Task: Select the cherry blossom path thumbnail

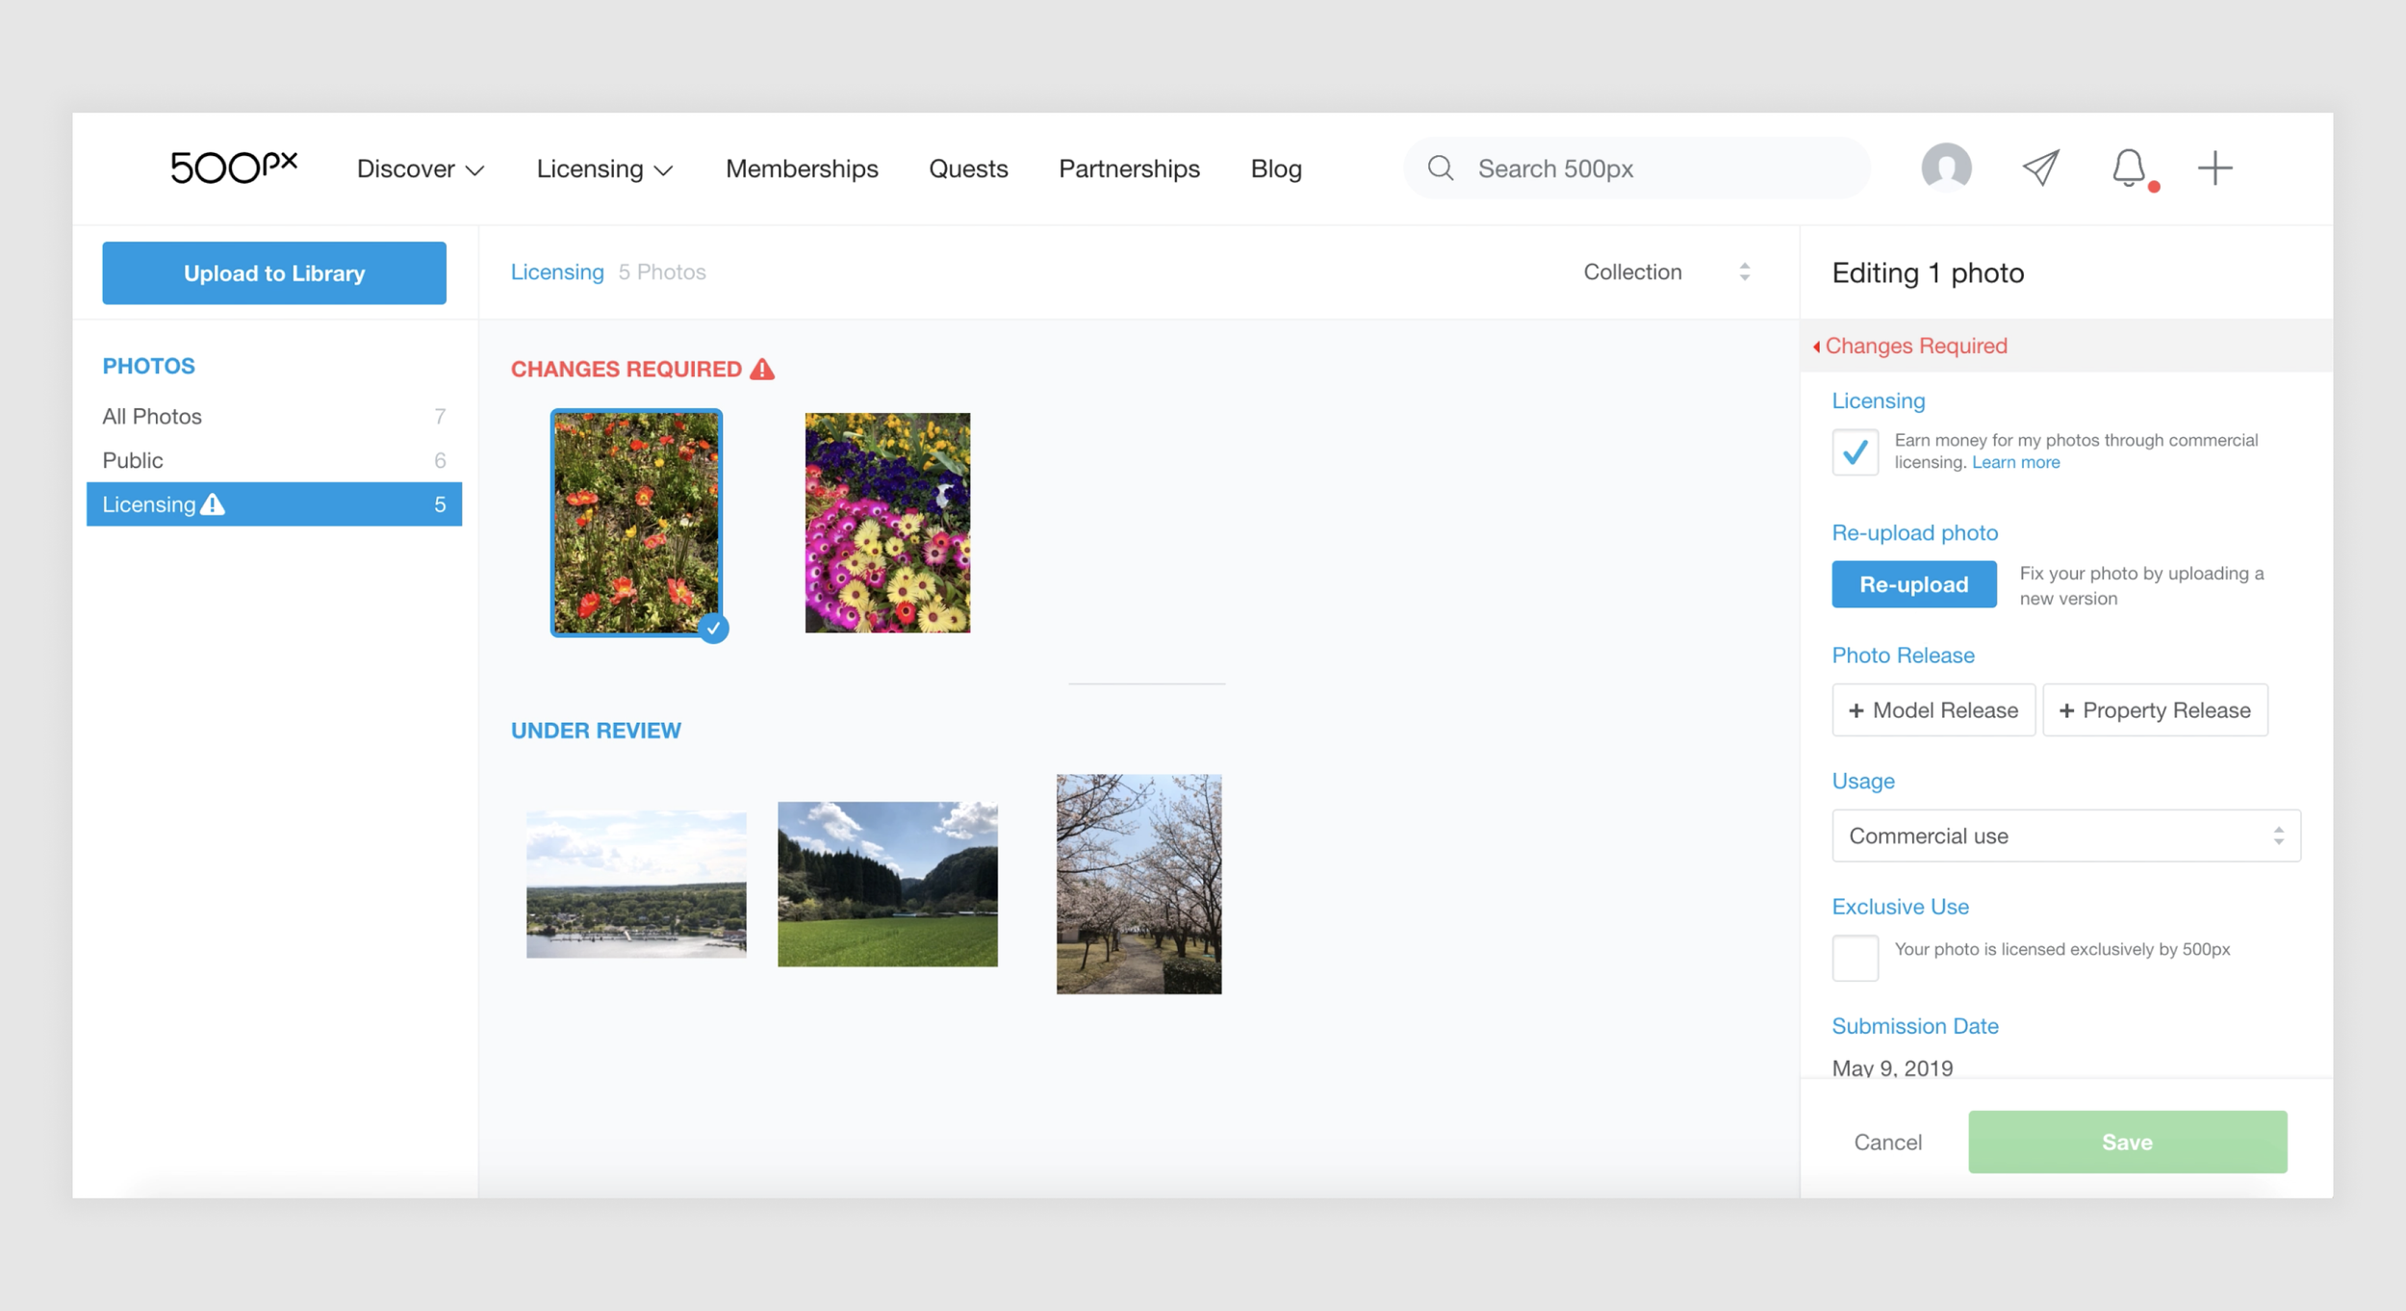Action: [1139, 884]
